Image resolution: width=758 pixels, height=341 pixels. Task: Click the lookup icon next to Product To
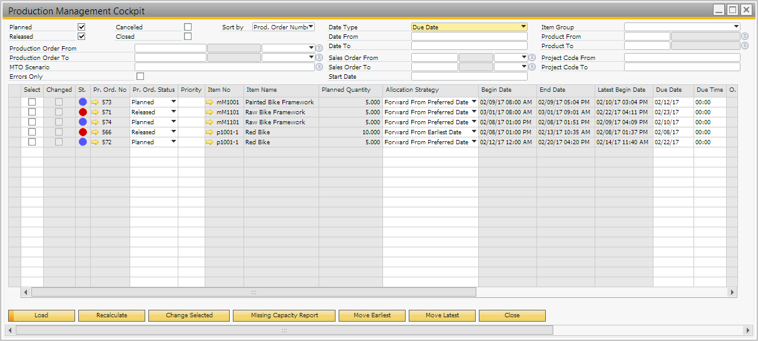[745, 46]
